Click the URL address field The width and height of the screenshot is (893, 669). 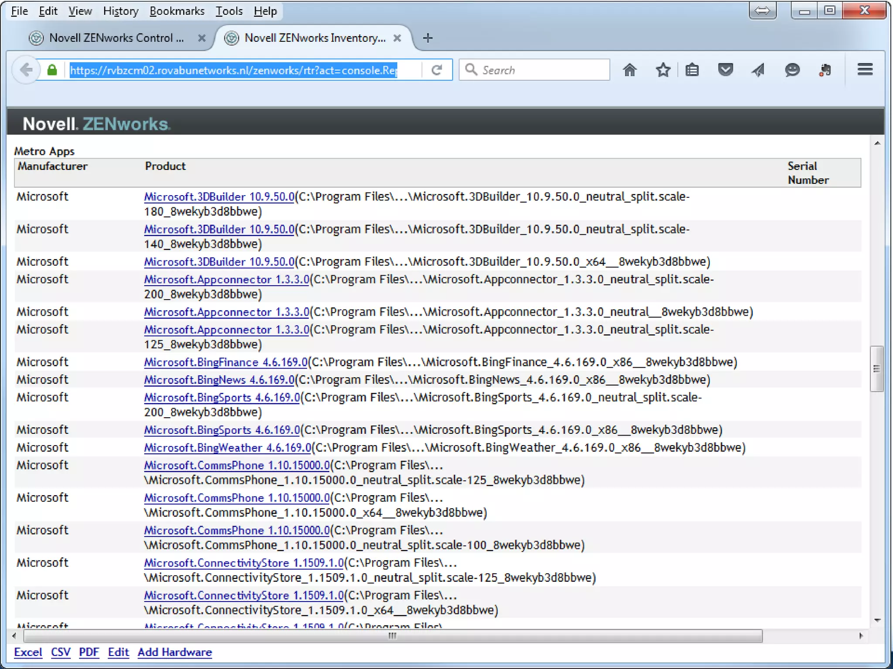click(x=244, y=70)
